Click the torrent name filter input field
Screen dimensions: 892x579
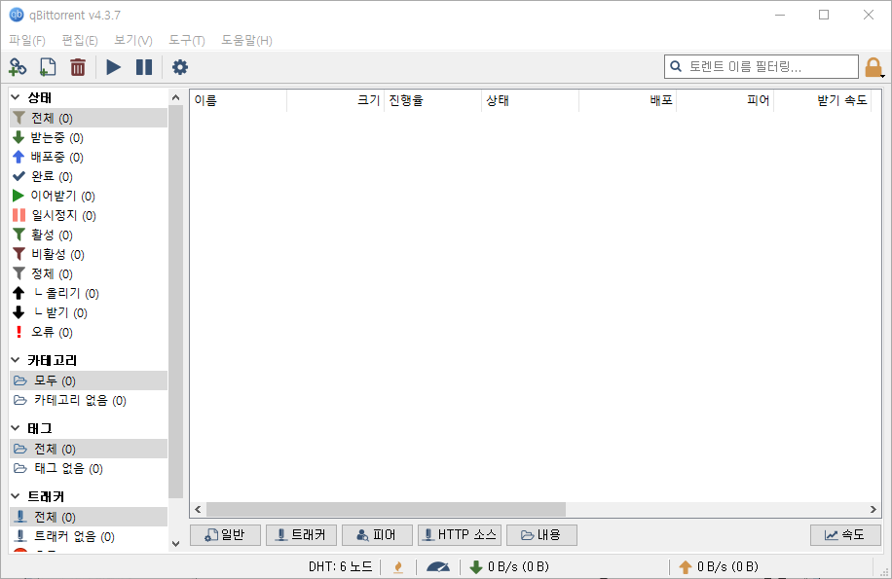click(x=762, y=66)
